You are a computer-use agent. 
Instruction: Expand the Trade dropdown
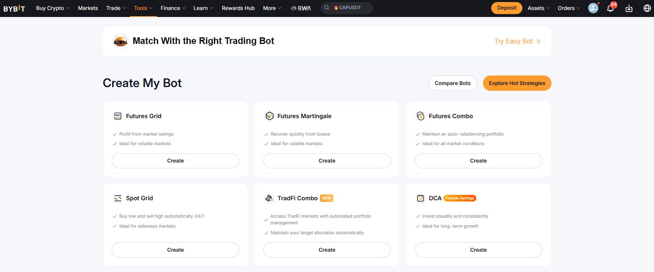click(116, 8)
